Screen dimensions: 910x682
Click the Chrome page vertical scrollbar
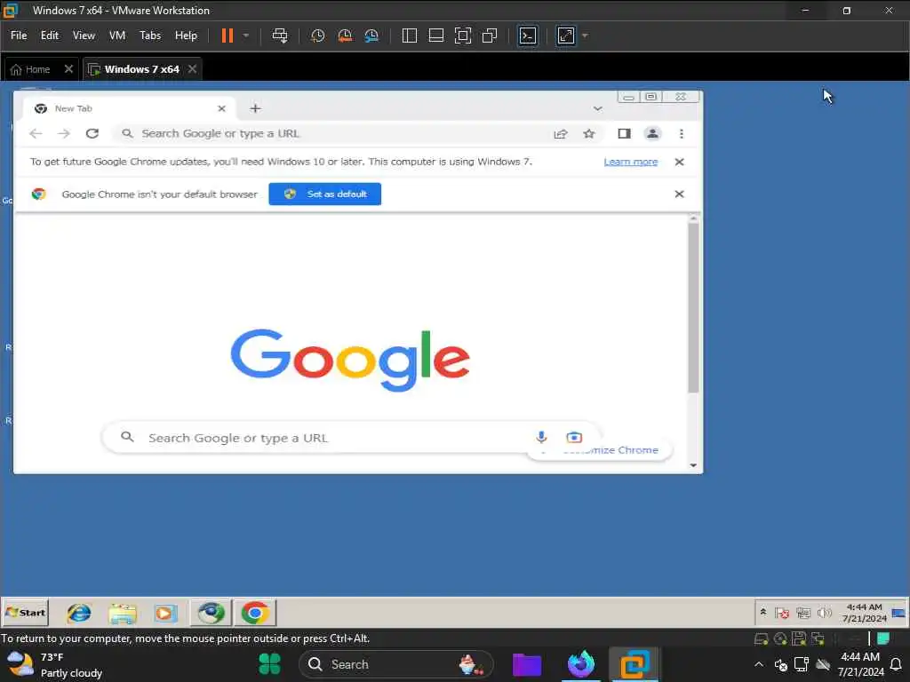(693, 308)
